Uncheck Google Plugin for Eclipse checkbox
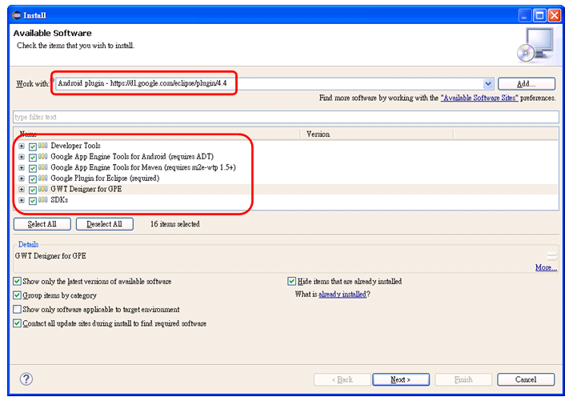Viewport: 573px width, 401px height. [33, 179]
